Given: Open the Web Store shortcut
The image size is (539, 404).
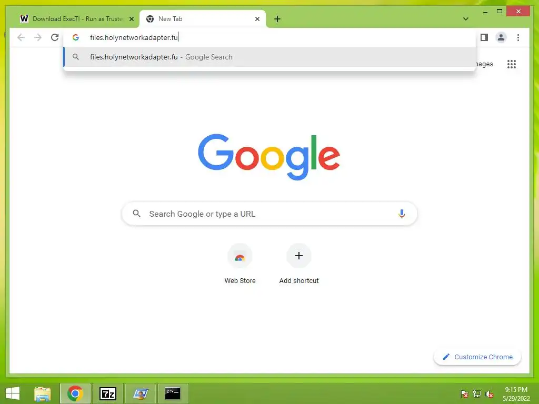Looking at the screenshot, I should coord(240,264).
